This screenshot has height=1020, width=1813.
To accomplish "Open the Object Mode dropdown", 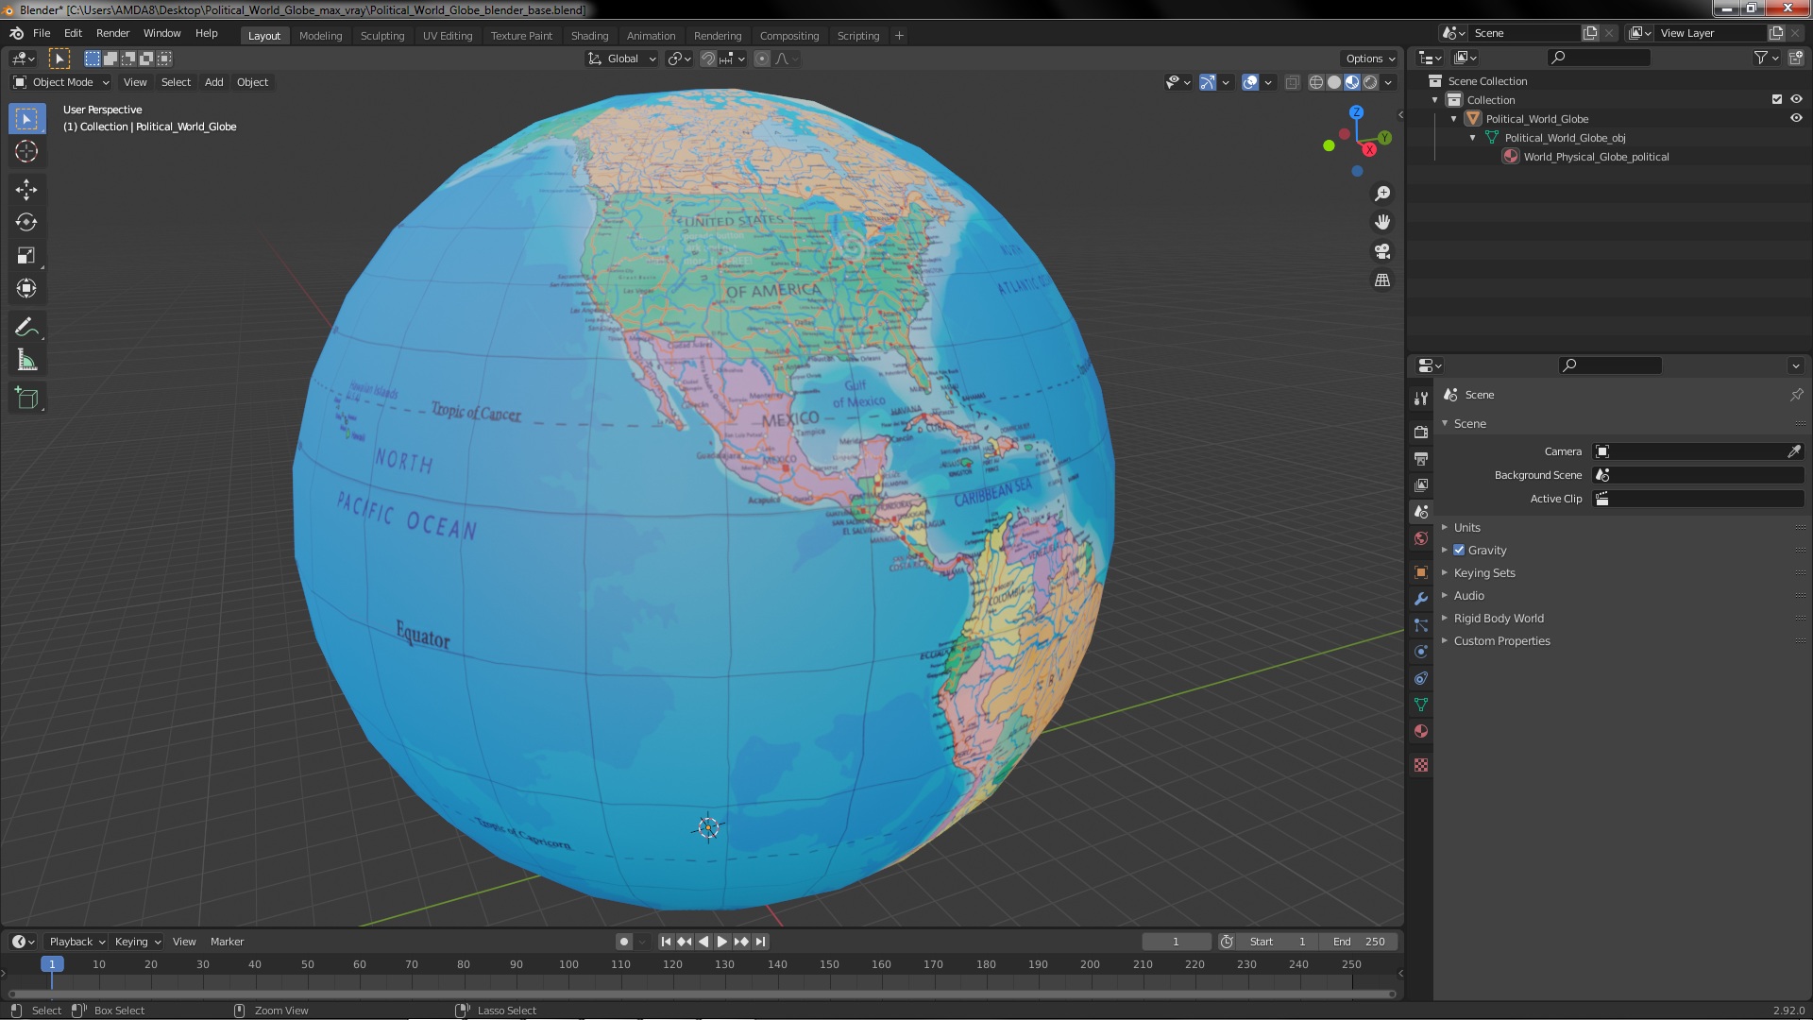I will click(61, 82).
